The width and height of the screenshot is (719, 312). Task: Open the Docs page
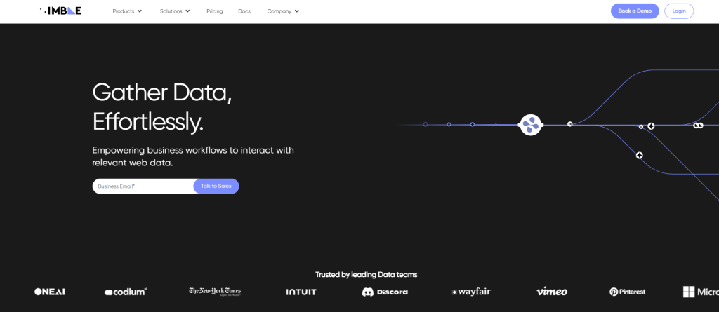(x=244, y=11)
